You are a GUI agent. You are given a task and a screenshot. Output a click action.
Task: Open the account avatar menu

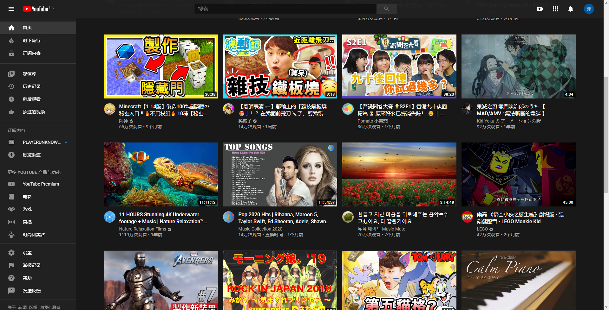589,9
